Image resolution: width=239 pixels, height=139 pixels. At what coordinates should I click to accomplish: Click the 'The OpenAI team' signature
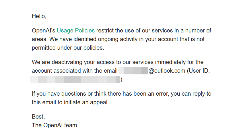pos(55,125)
